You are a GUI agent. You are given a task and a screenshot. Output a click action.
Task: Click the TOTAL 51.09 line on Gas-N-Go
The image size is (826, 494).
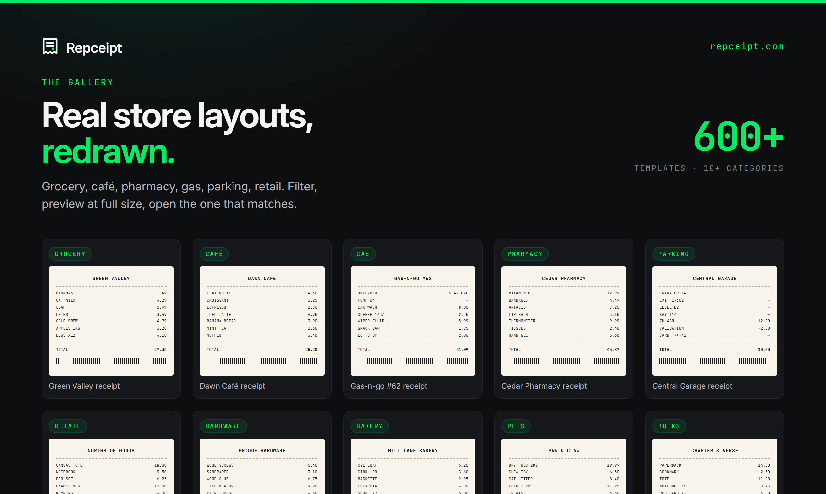click(413, 349)
